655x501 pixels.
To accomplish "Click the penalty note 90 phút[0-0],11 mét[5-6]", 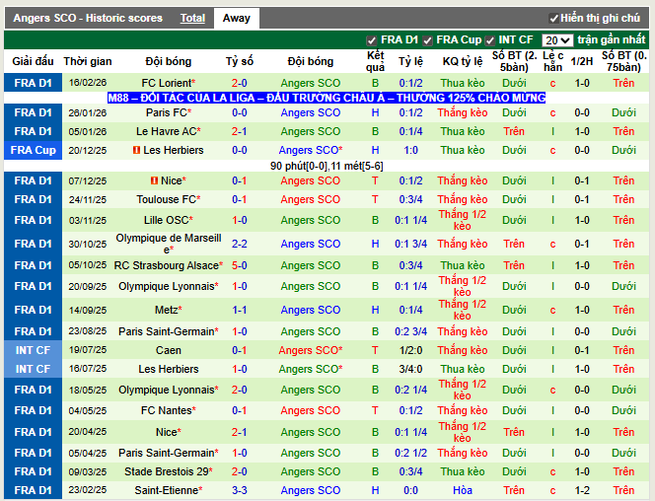I will tap(327, 166).
